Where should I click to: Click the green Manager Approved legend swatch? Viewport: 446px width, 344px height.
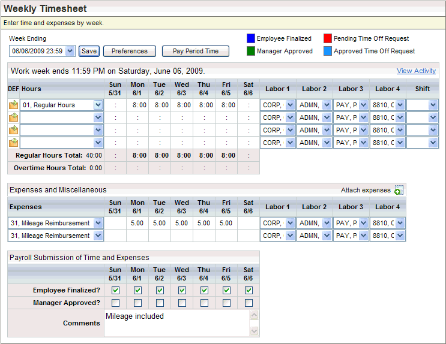tap(250, 51)
